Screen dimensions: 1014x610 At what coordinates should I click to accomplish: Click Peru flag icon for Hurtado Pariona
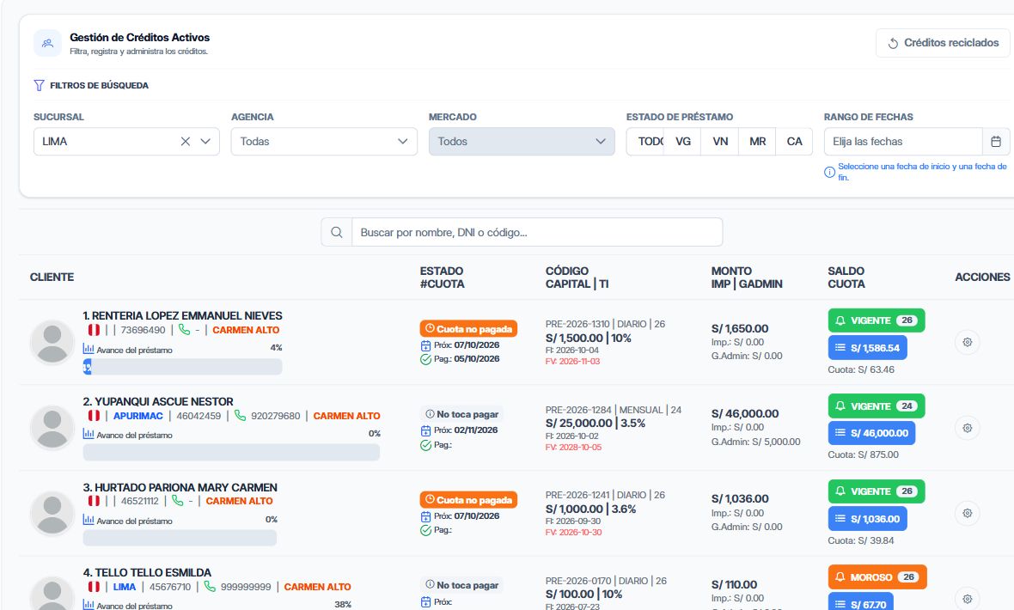pos(94,501)
